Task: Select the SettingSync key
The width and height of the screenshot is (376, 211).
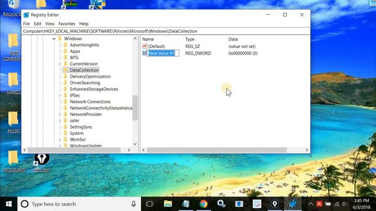Action: pos(81,127)
